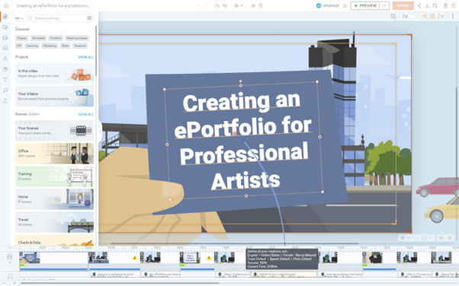This screenshot has height=286, width=459.
Task: Click the text color white swatch
Action: pyautogui.click(x=412, y=17)
